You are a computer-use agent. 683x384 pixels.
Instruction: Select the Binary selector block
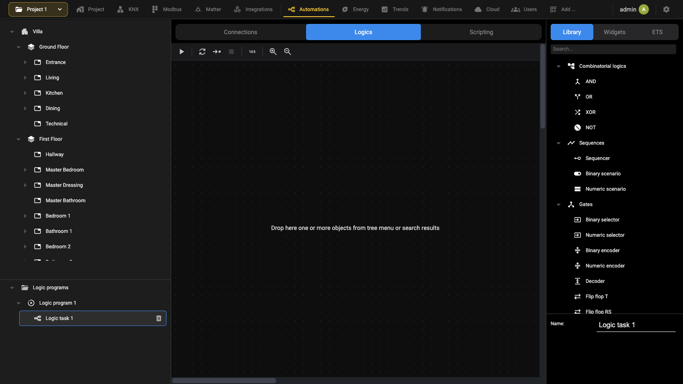602,220
